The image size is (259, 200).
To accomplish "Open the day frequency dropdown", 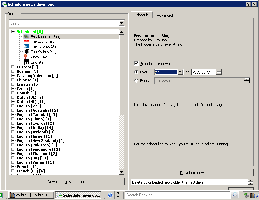I will tap(180, 72).
